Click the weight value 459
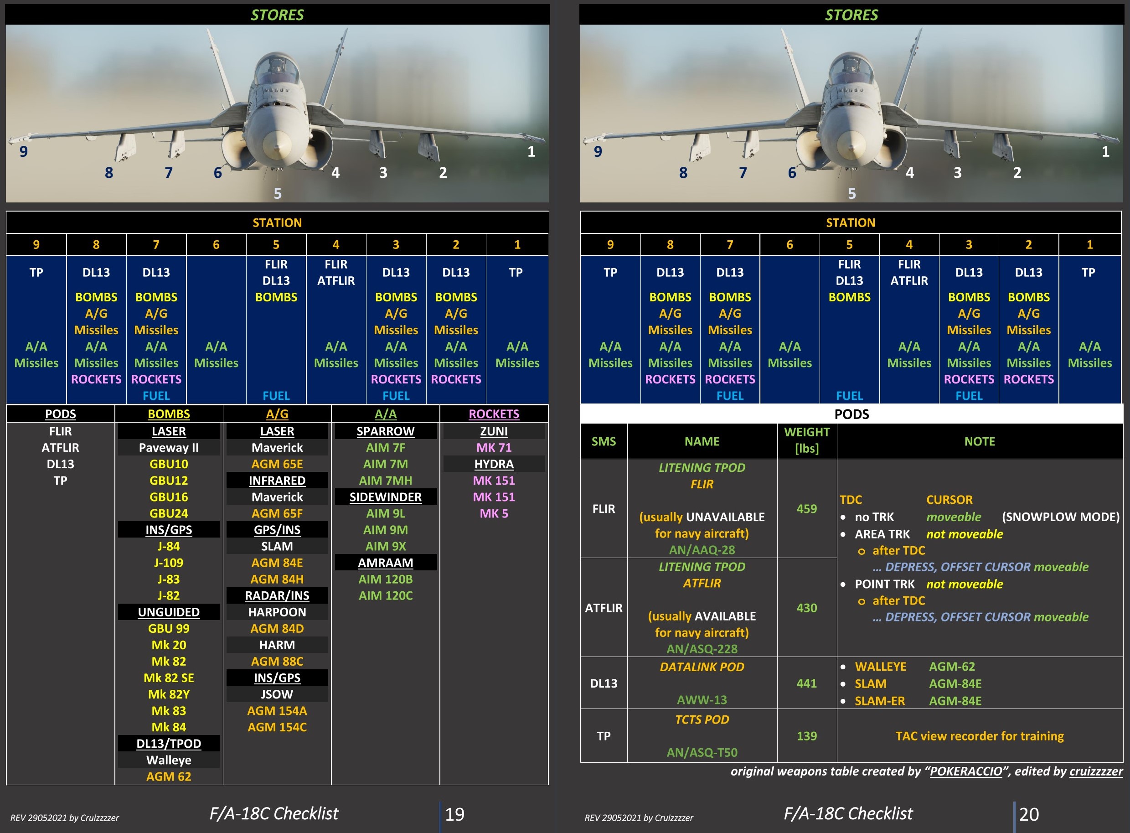 tap(806, 509)
